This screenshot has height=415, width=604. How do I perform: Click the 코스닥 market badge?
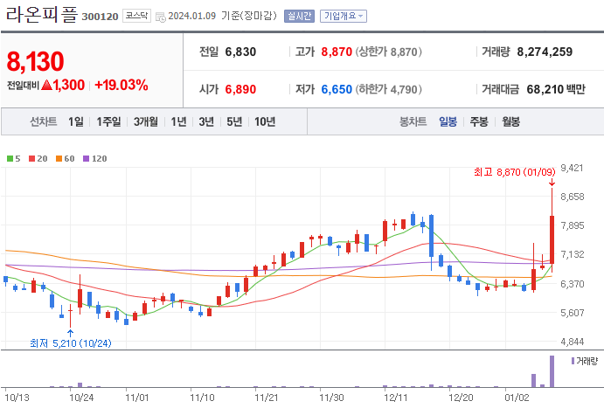(136, 16)
